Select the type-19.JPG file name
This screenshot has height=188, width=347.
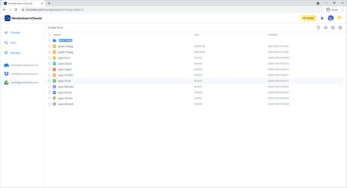[x=65, y=75]
